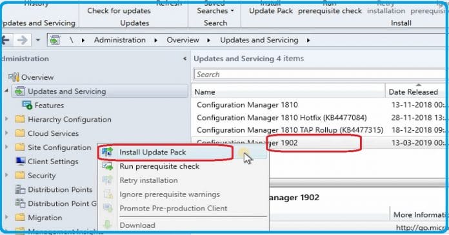
Task: Click the Overview node icon
Action: (x=14, y=77)
